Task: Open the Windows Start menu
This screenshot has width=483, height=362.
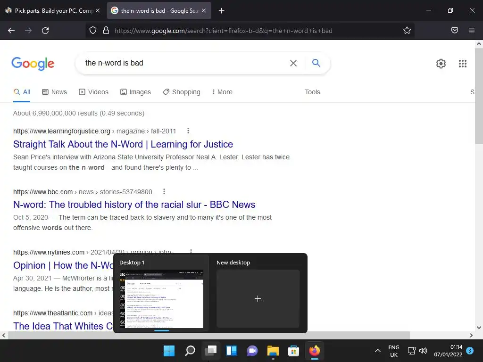Action: click(x=169, y=351)
